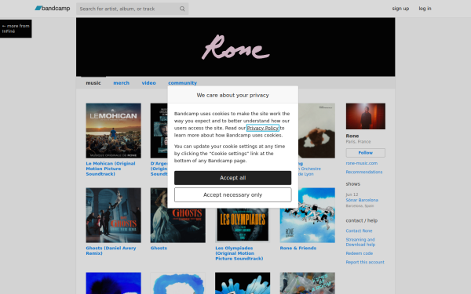
Task: Click the 'Paris, France' location text
Action: [x=358, y=142]
